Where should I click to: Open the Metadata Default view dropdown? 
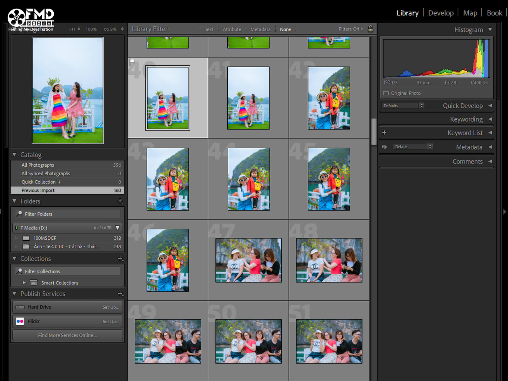point(413,146)
